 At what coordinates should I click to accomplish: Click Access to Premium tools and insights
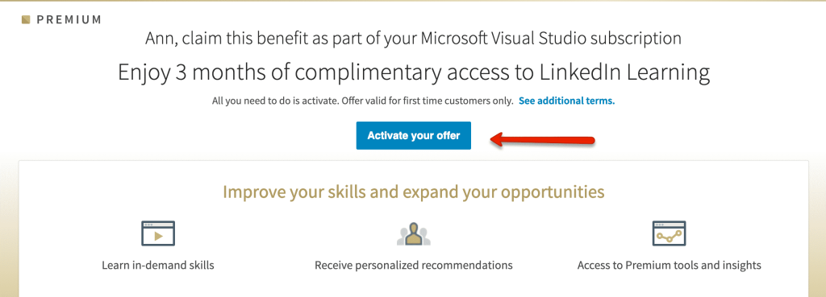coord(669,265)
